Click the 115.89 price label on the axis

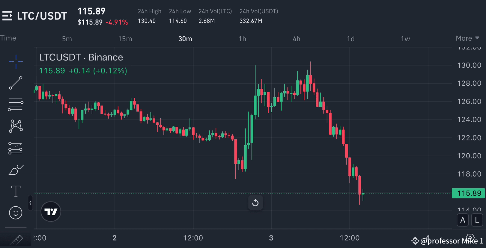point(468,193)
